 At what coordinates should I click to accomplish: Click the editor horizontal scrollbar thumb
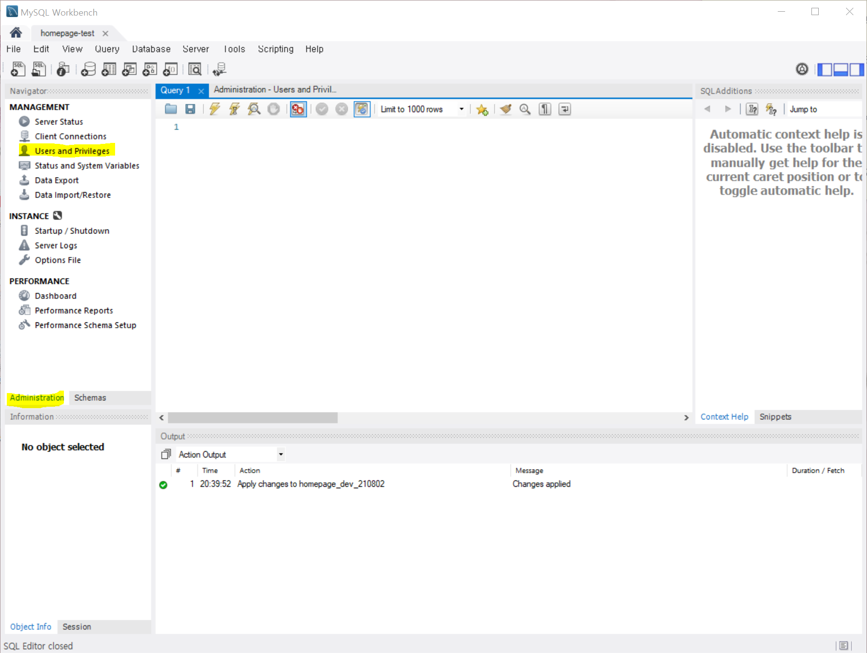(x=253, y=418)
